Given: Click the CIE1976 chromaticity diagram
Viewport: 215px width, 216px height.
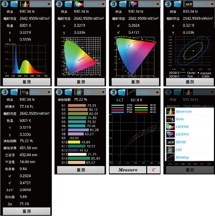Looking at the screenshot, I should click(x=135, y=57).
